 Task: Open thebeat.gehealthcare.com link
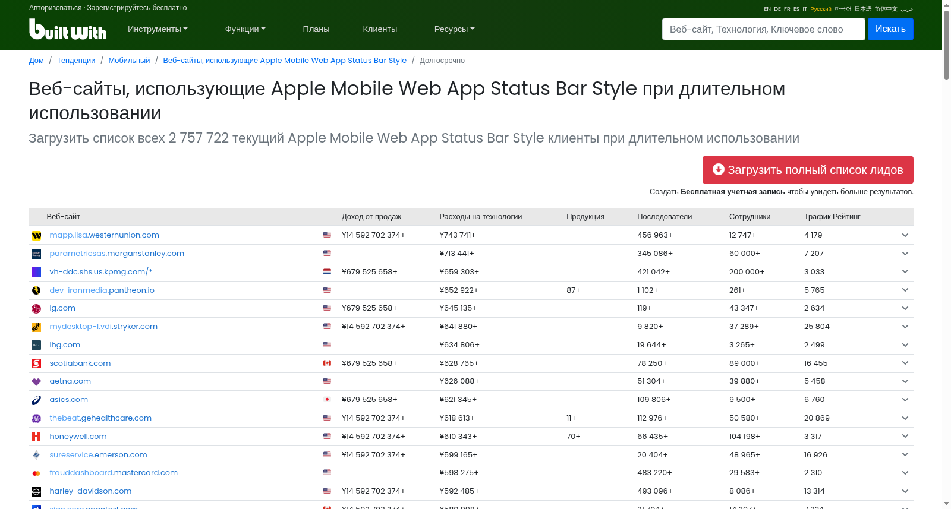[100, 418]
